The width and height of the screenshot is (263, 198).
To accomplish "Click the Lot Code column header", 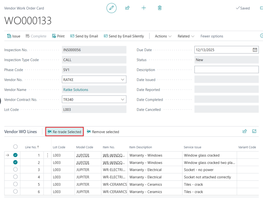I will (x=59, y=147).
